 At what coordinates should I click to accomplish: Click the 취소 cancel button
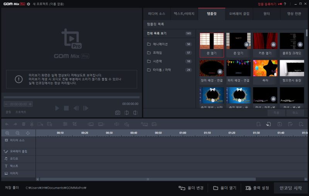(295, 113)
